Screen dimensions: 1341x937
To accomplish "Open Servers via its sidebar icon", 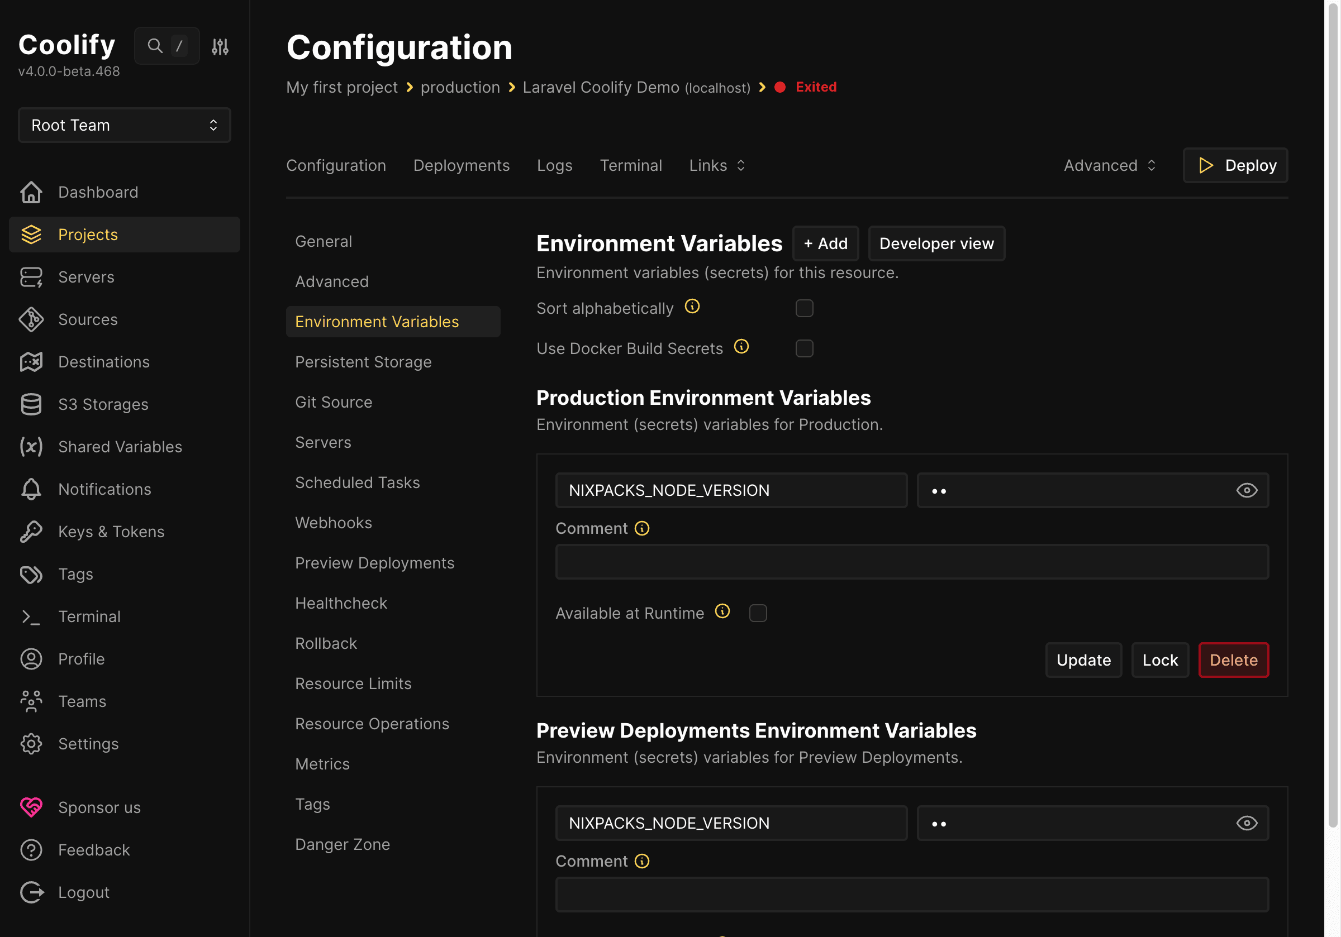I will (31, 278).
